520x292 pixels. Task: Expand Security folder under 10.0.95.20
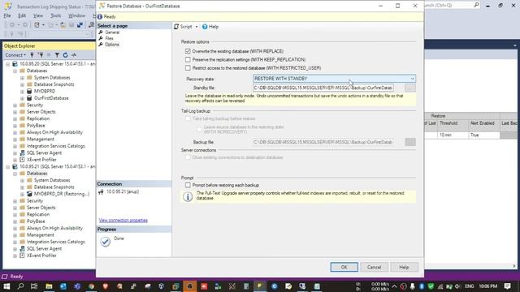pyautogui.click(x=15, y=105)
